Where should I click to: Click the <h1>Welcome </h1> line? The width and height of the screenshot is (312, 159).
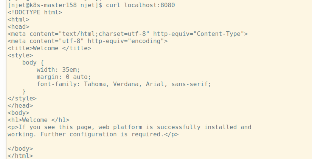(38, 120)
